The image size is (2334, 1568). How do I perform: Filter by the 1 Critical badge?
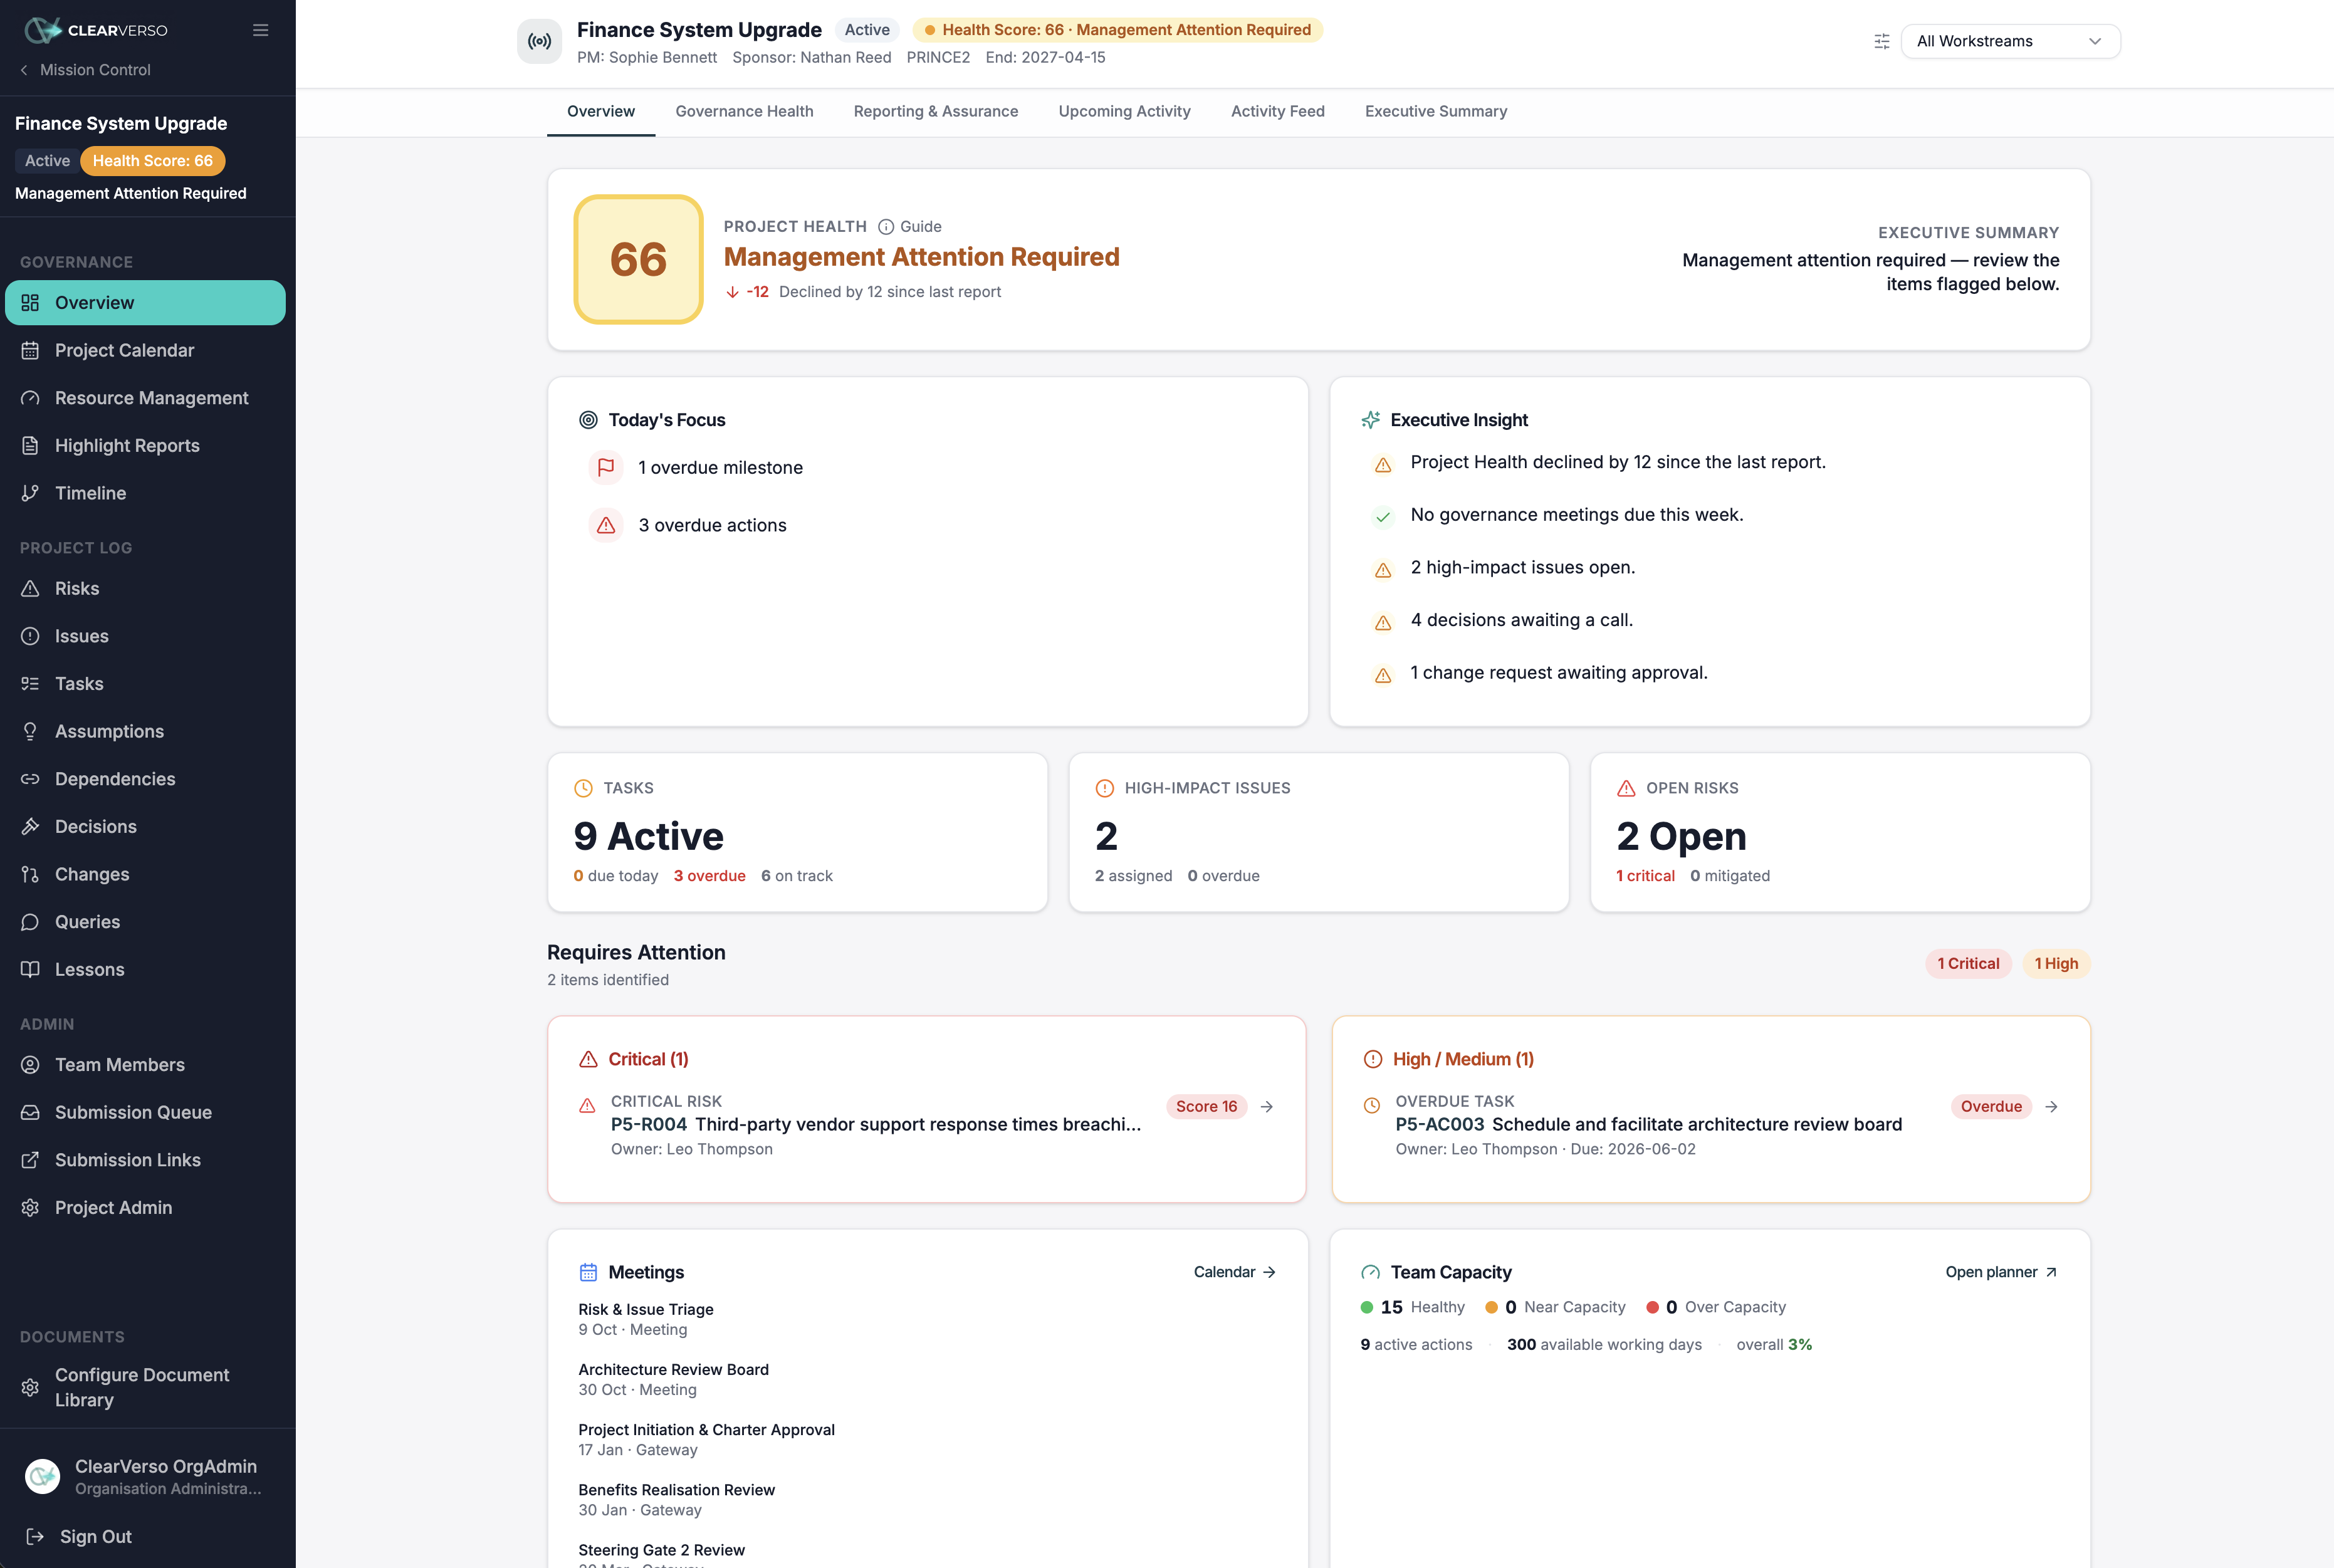1968,964
